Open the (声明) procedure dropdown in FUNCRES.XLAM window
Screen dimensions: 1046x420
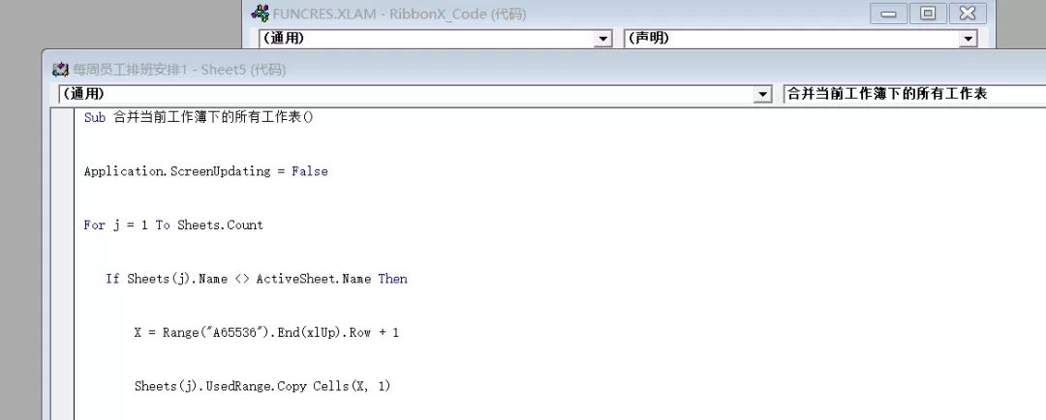click(968, 39)
